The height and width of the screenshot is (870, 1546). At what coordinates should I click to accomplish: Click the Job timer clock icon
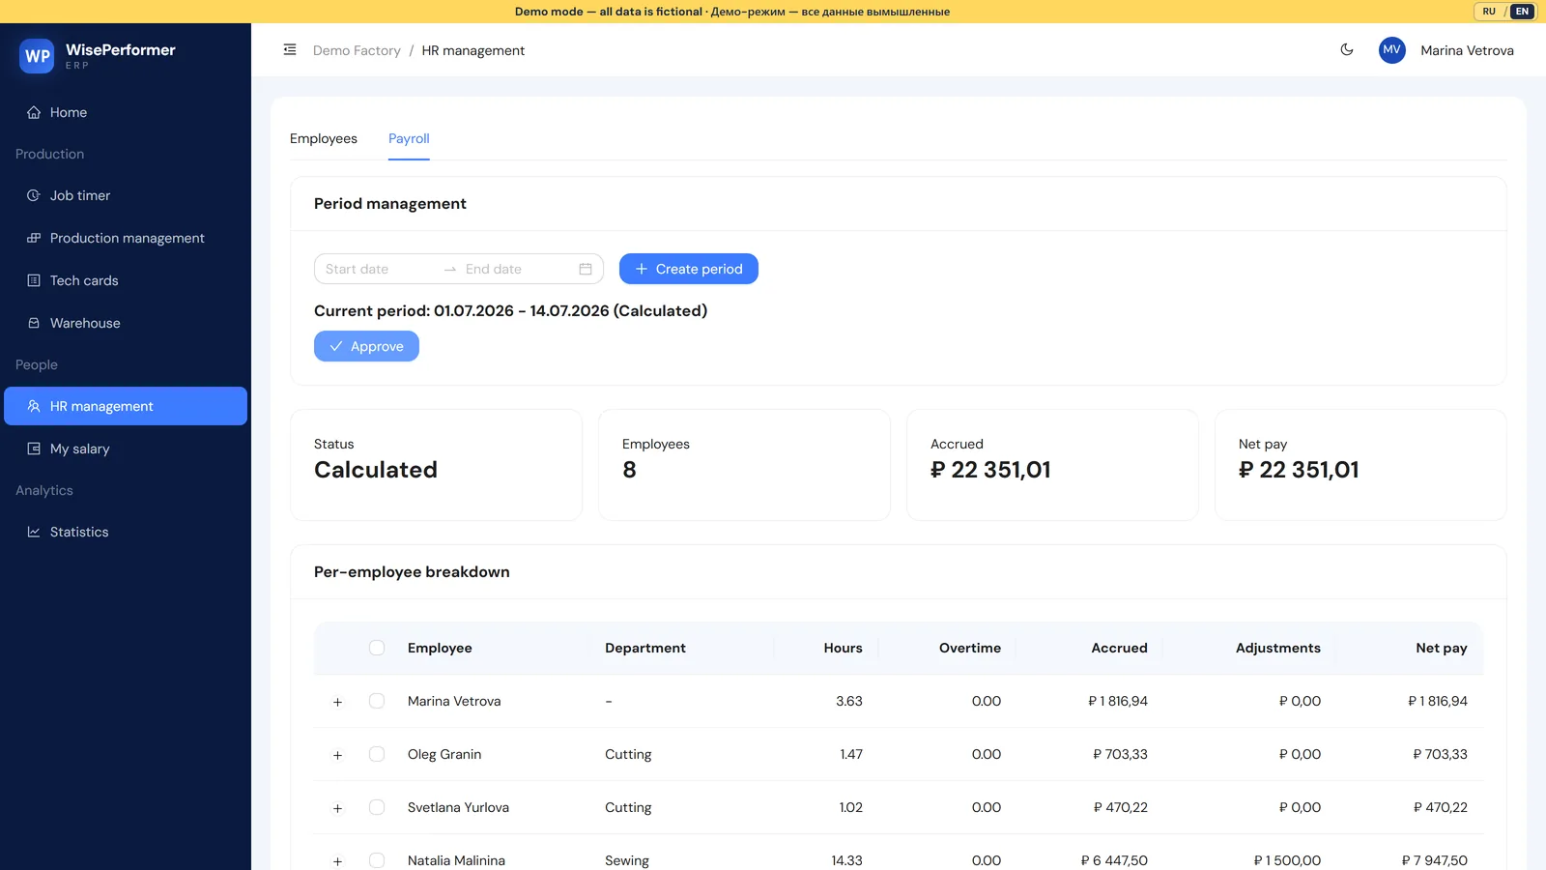tap(34, 195)
